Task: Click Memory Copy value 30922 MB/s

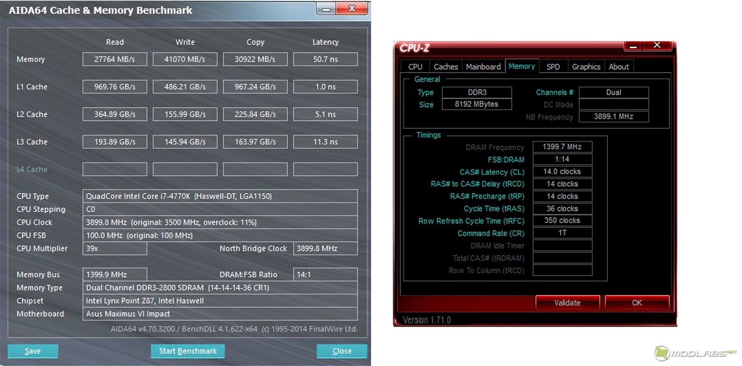Action: [x=255, y=59]
